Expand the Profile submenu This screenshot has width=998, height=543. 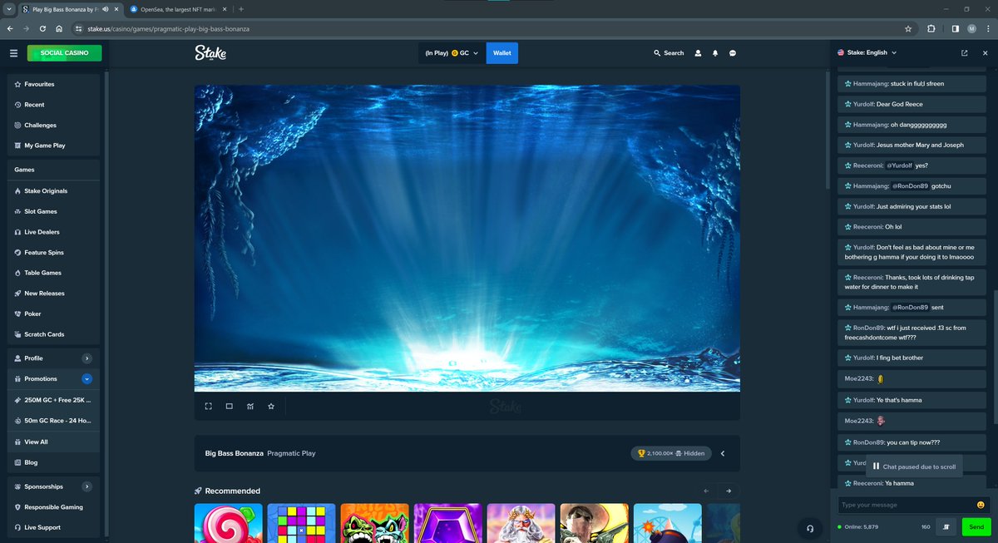click(87, 358)
